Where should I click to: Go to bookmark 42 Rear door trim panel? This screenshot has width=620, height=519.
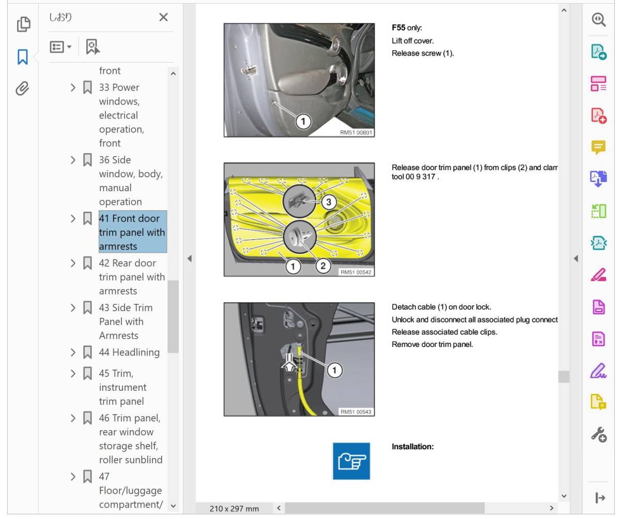pos(132,277)
